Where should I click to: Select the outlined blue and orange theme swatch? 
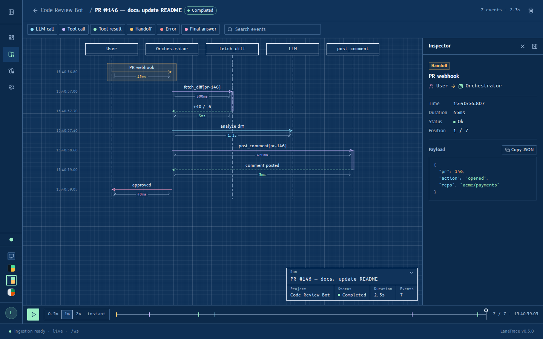coord(11,280)
